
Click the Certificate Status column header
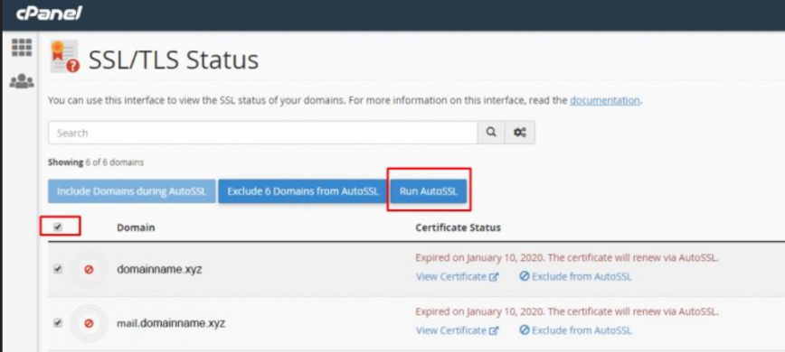459,227
